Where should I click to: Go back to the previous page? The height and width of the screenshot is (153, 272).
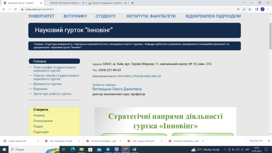(x=4, y=9)
